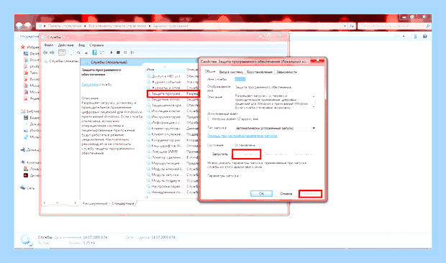
Task: Open Downloads in Explorer favorites
Action: (x=31, y=60)
